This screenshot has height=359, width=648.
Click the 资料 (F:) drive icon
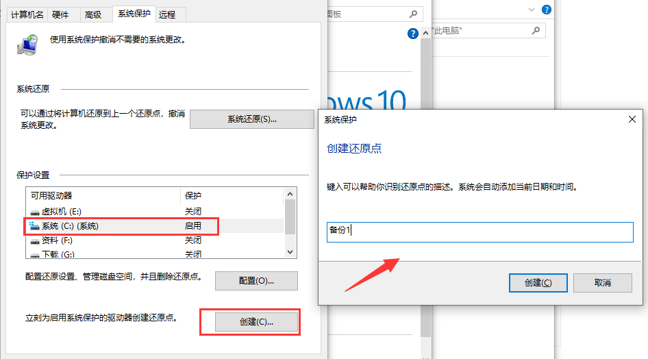coord(35,241)
